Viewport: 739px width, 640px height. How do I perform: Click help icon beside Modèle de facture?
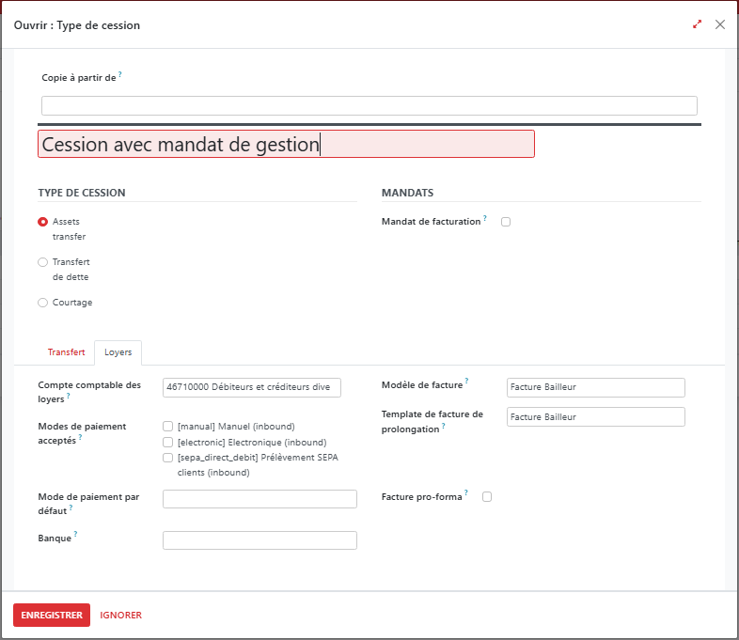pos(467,382)
